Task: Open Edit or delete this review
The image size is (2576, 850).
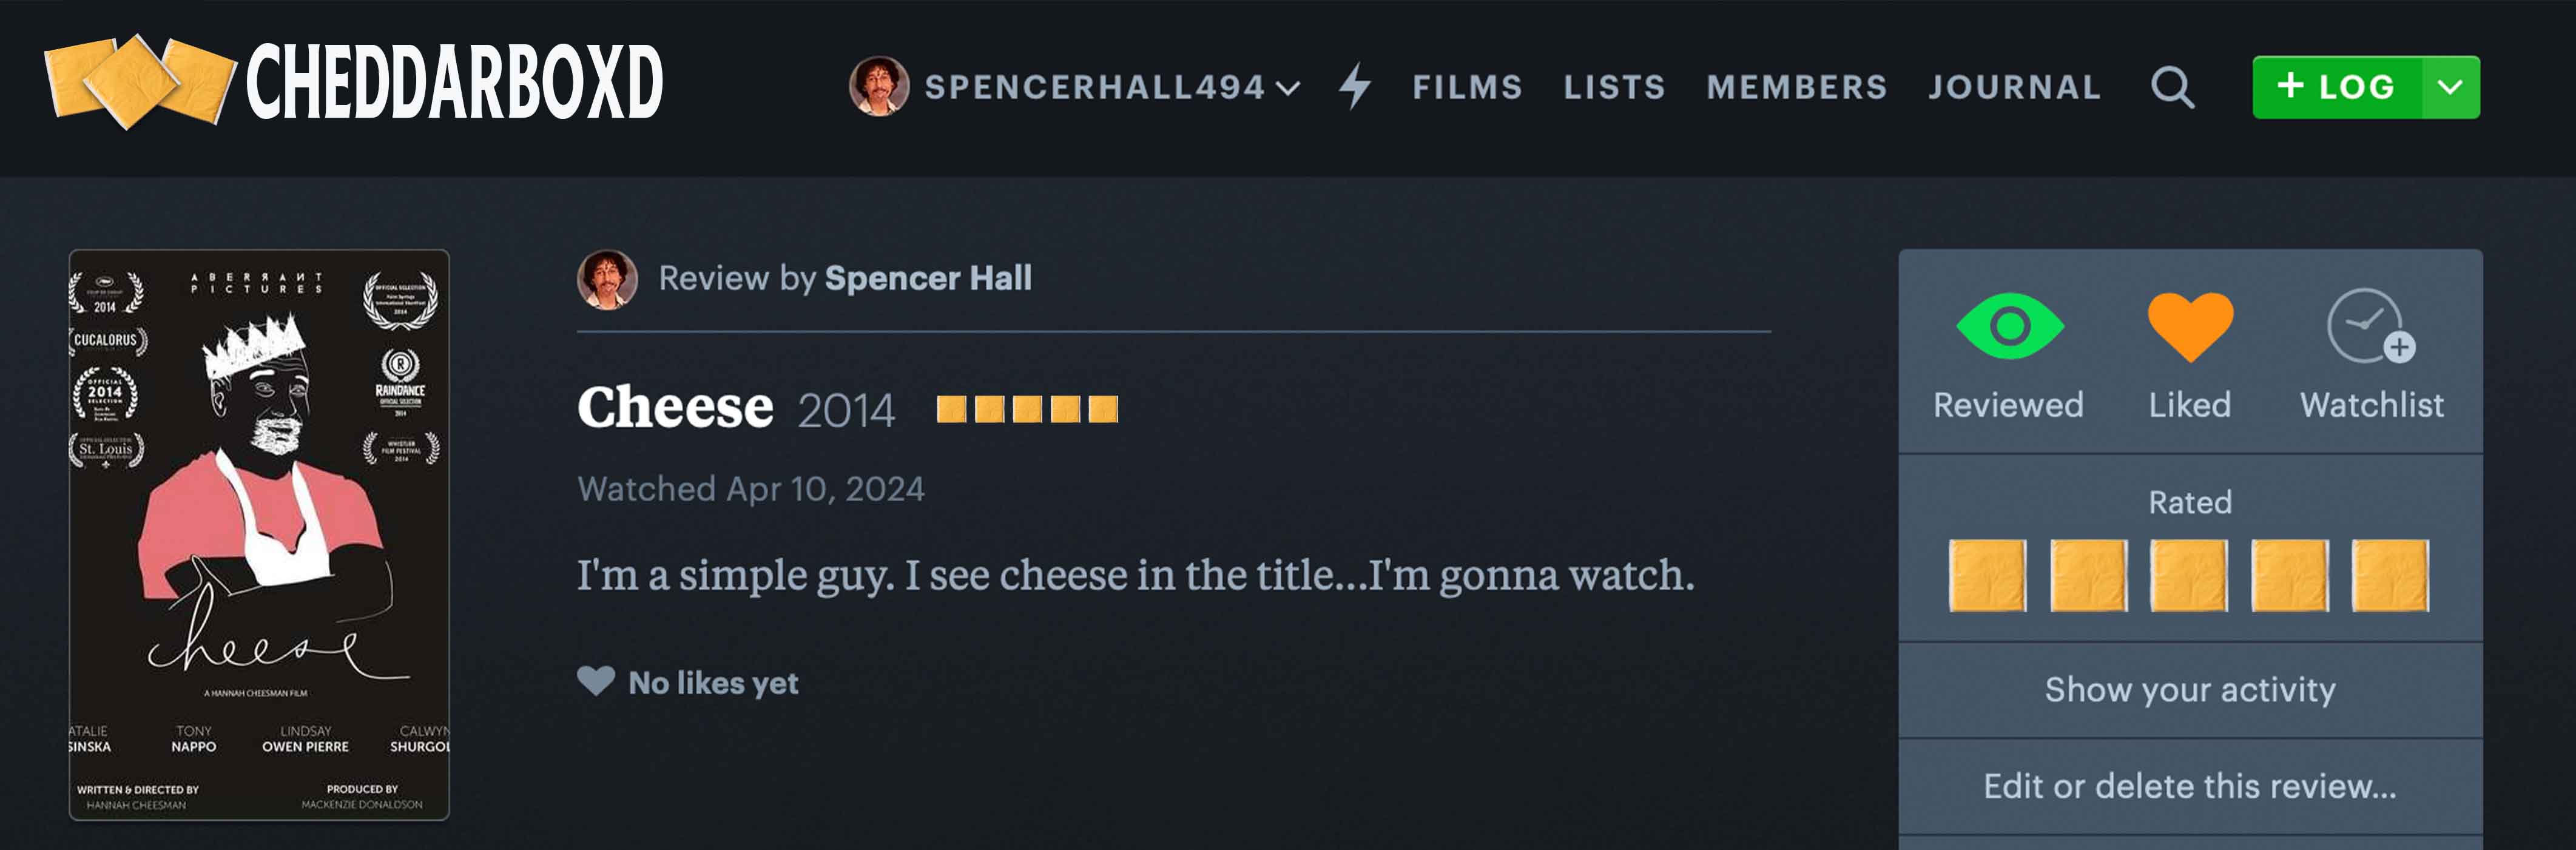Action: click(x=2190, y=787)
